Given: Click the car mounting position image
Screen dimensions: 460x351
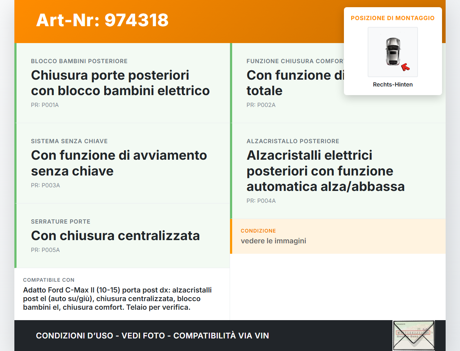Looking at the screenshot, I should tap(392, 52).
